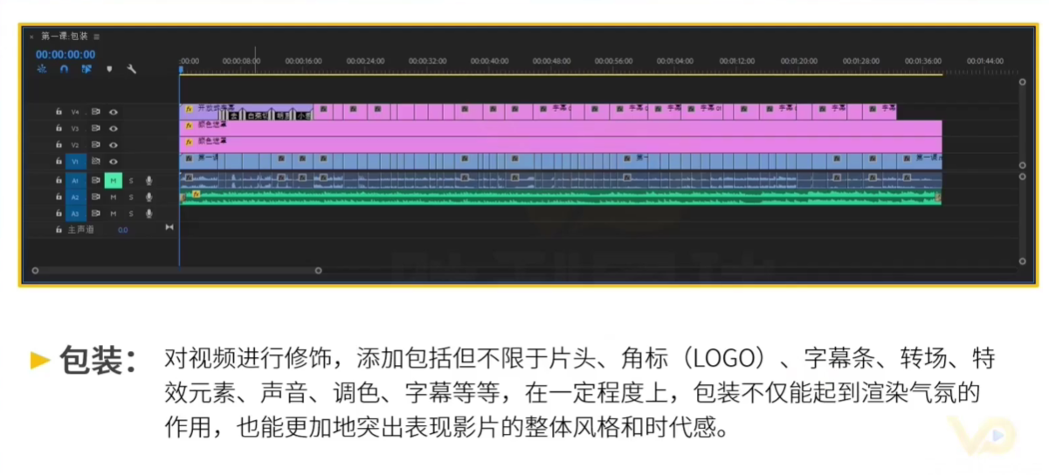Image resolution: width=1049 pixels, height=475 pixels.
Task: Toggle sync lock for track V2
Action: click(96, 145)
